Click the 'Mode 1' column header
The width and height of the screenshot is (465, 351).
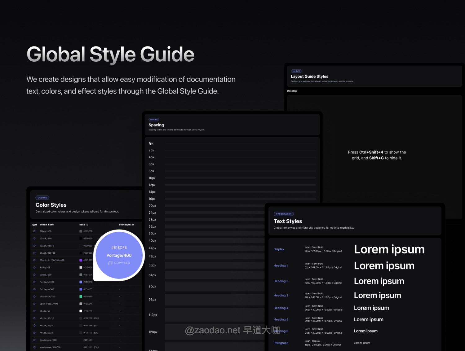(84, 225)
